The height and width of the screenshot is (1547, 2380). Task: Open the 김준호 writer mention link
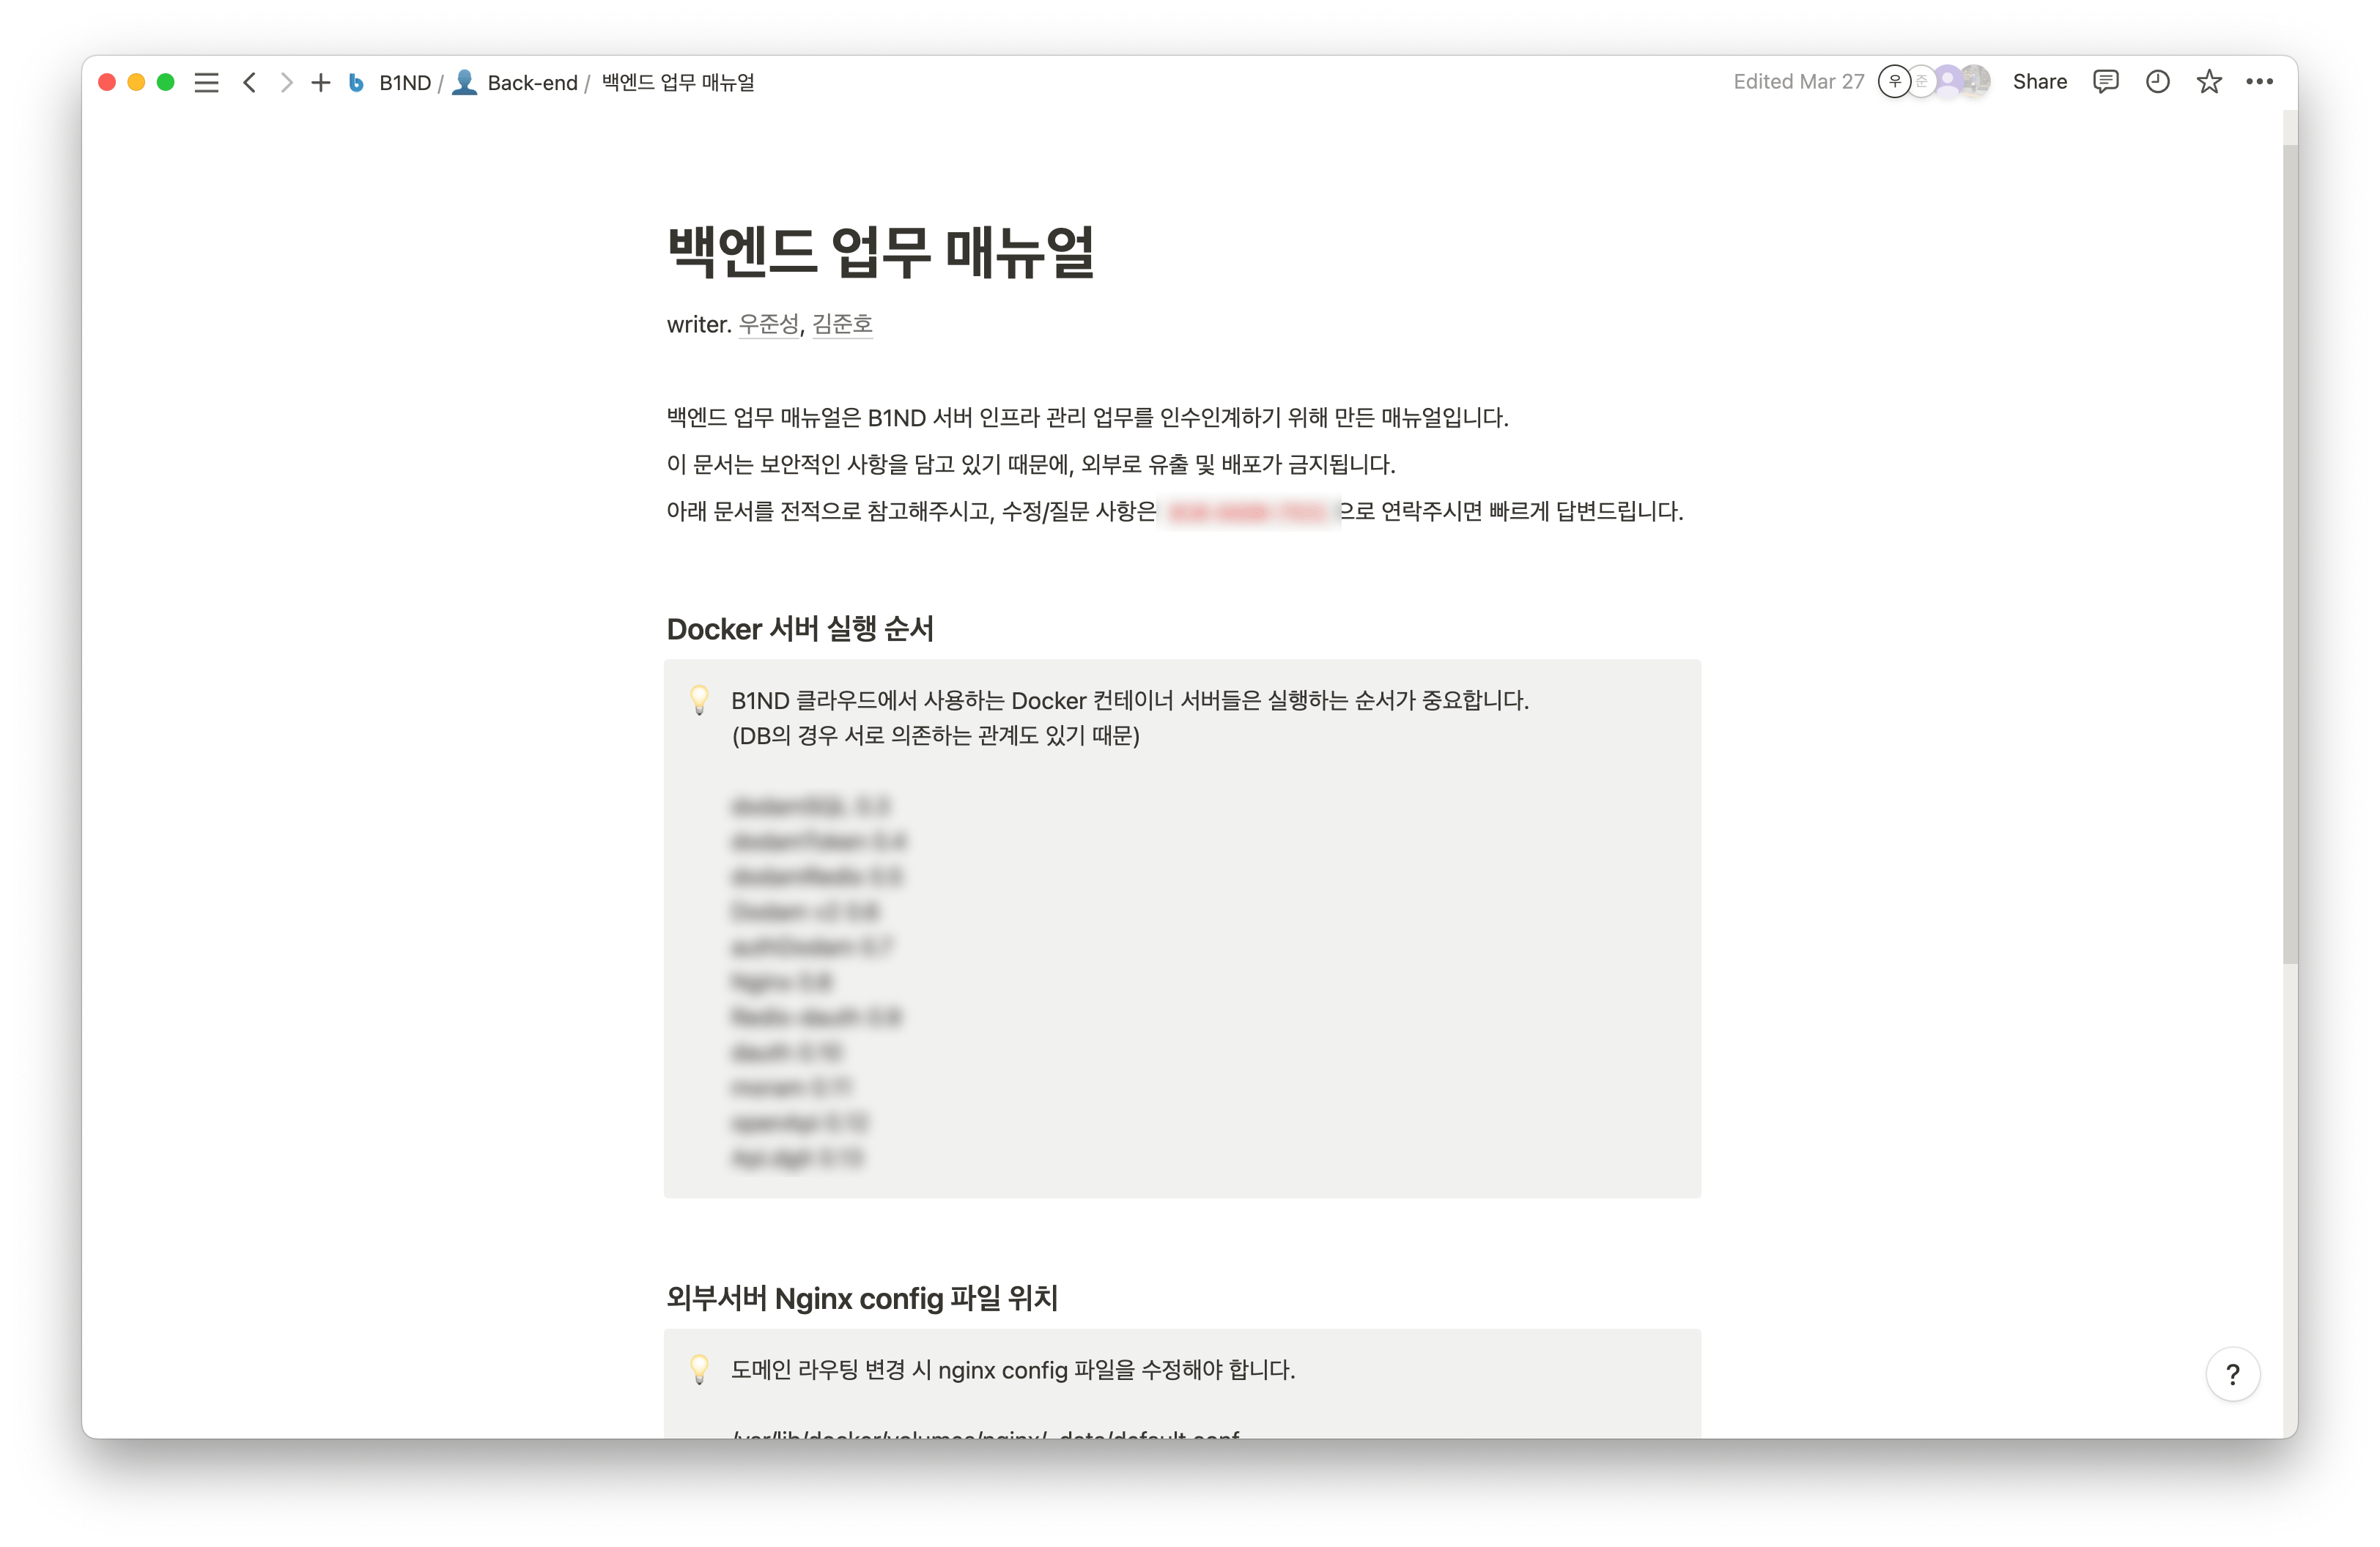pyautogui.click(x=842, y=324)
